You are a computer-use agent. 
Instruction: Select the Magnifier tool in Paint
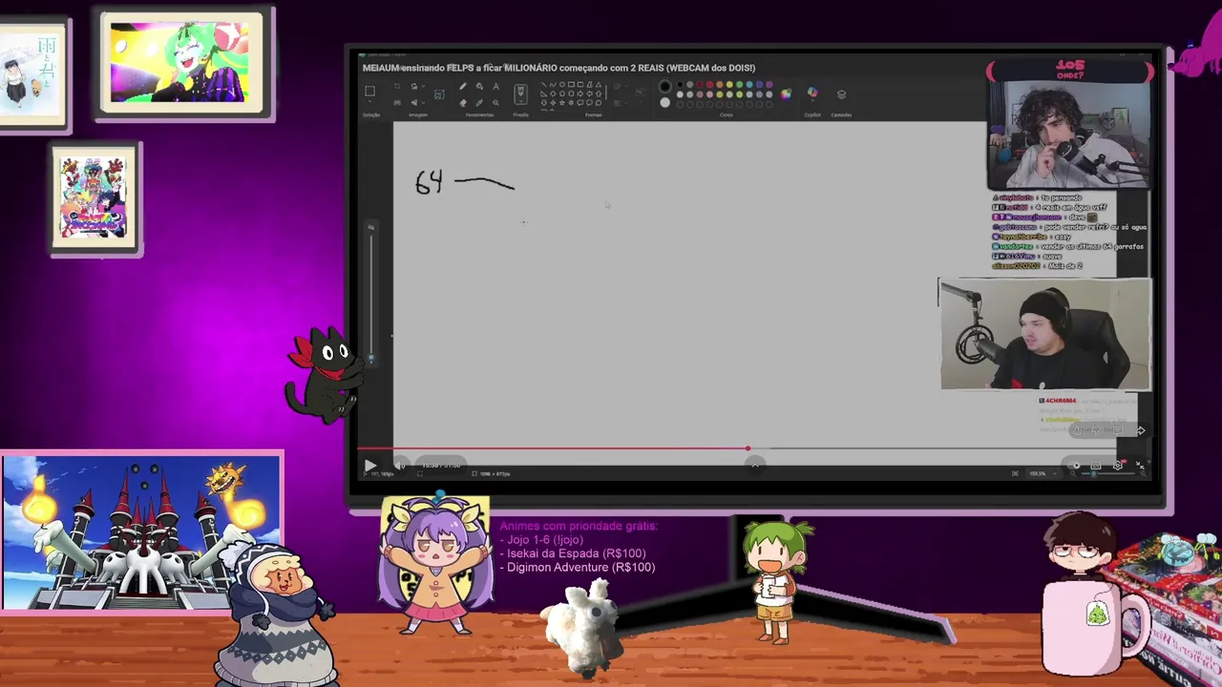[x=495, y=103]
